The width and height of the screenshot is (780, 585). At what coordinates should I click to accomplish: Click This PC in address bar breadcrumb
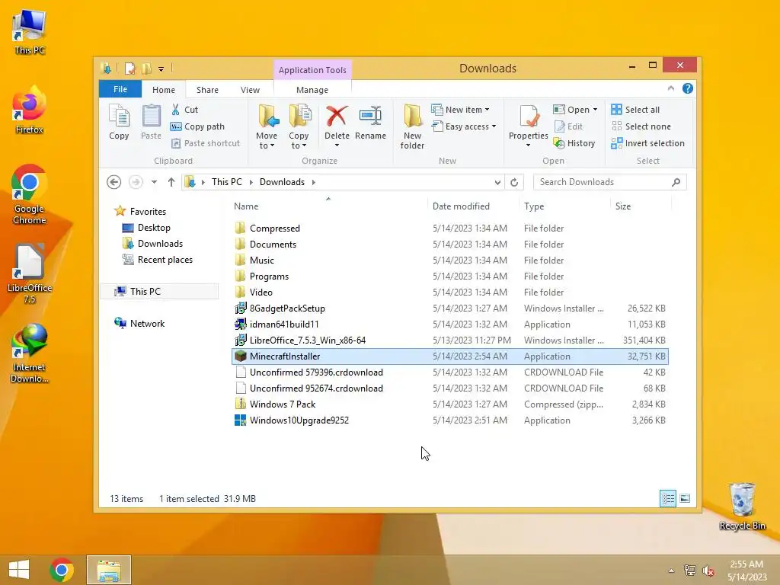coord(227,182)
